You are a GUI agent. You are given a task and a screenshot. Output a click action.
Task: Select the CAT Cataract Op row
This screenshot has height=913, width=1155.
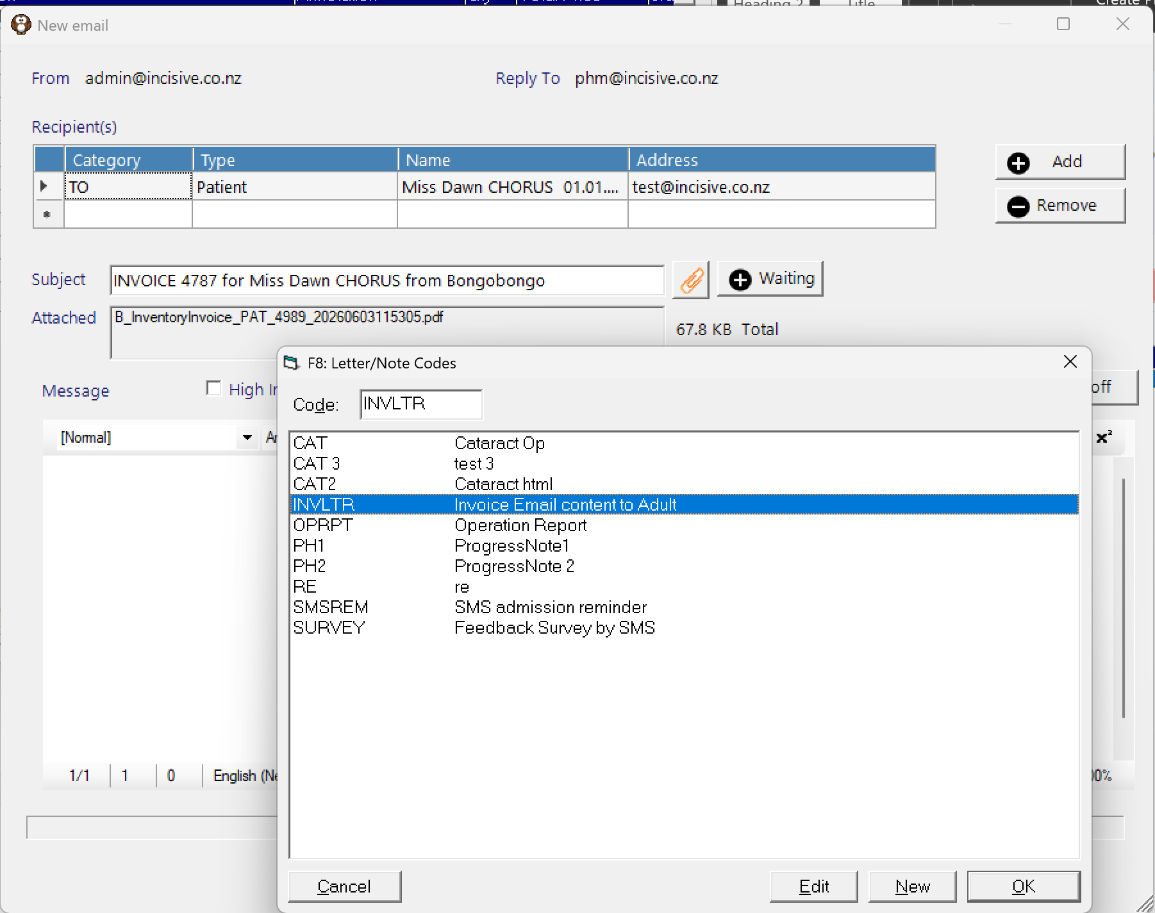(x=684, y=443)
